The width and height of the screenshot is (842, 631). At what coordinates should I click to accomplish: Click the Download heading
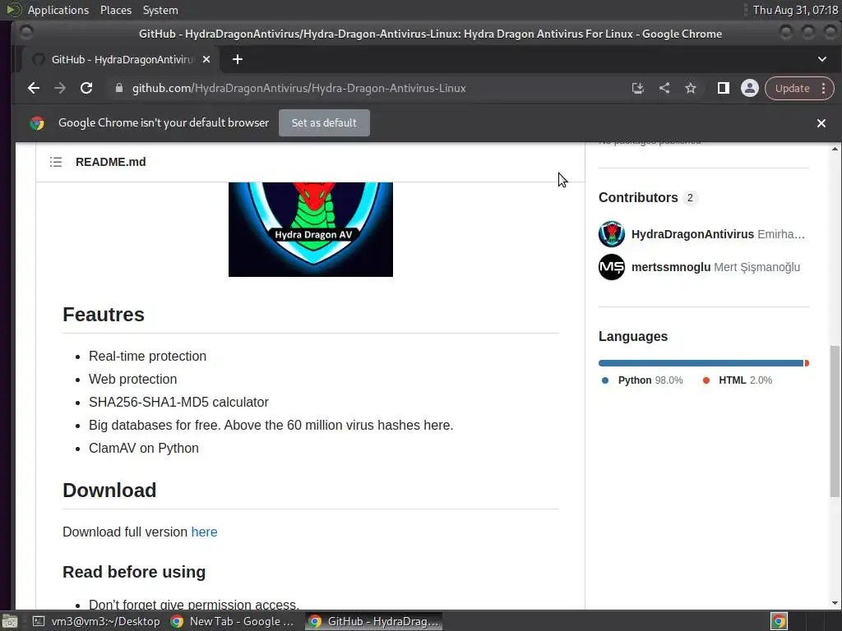(x=109, y=491)
